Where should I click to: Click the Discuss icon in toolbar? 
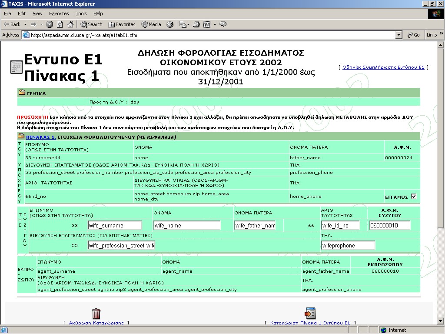click(223, 24)
